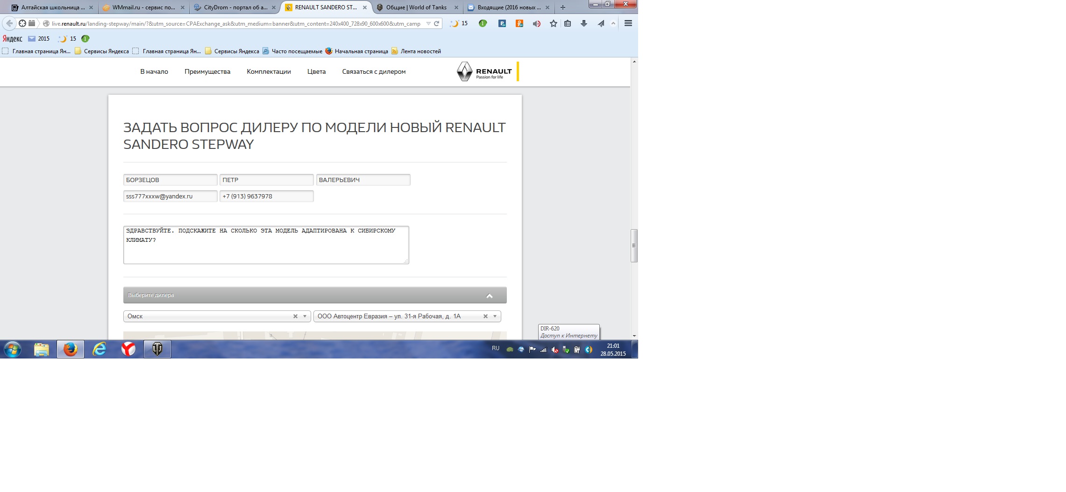The height and width of the screenshot is (492, 1066).
Task: Open the downloads arrow icon
Action: (x=584, y=23)
